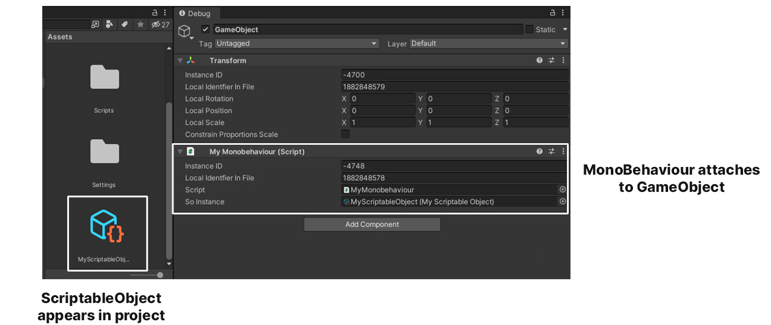Click Local Position Y field
This screenshot has width=771, height=325.
(x=459, y=111)
